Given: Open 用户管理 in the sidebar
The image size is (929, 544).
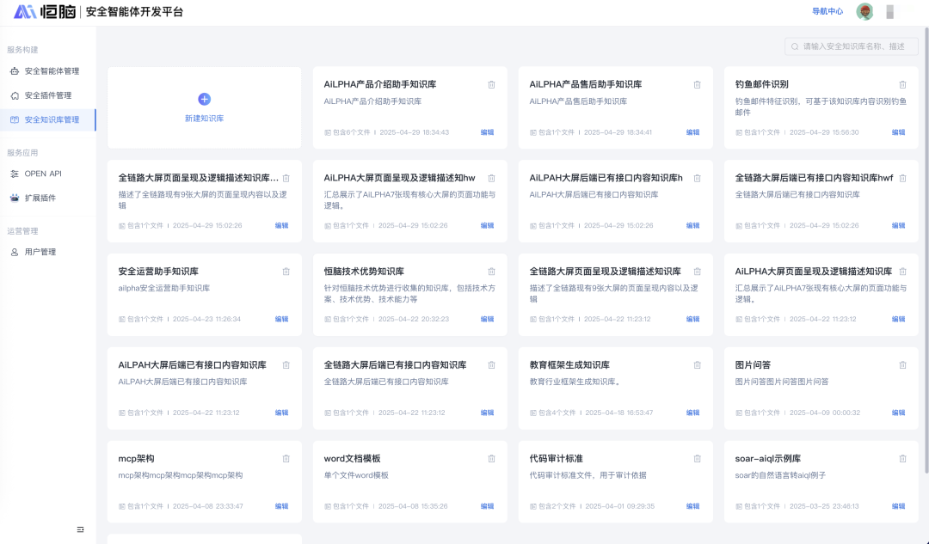Looking at the screenshot, I should coord(40,252).
